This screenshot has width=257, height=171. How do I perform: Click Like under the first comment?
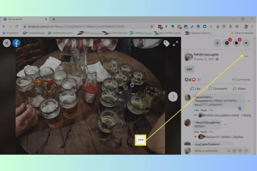pyautogui.click(x=196, y=110)
